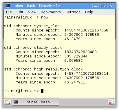Viewport: 119px width, 110px height.
Task: Click the 24307902.178536 value under high_resolution_clock
Action: [82, 78]
